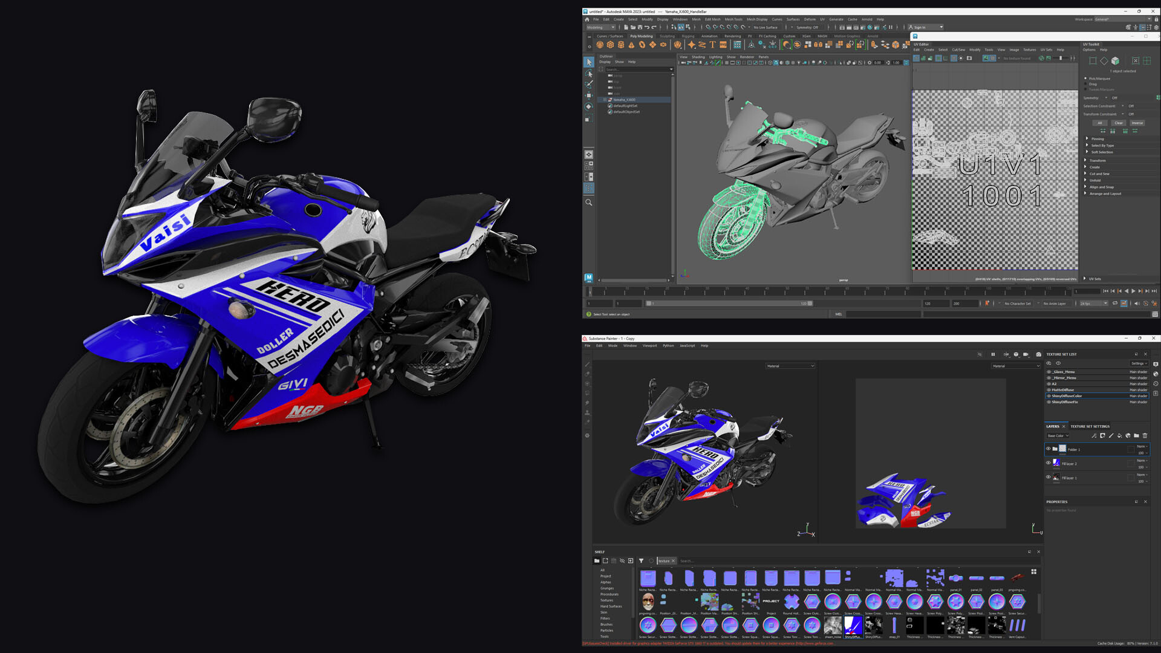The width and height of the screenshot is (1161, 653).
Task: Click the trash icon to delete the selected Substance Painter layer
Action: coord(1145,435)
